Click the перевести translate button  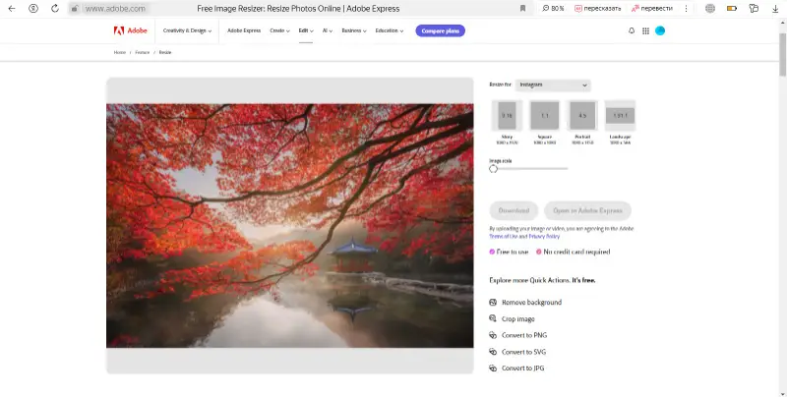point(651,9)
